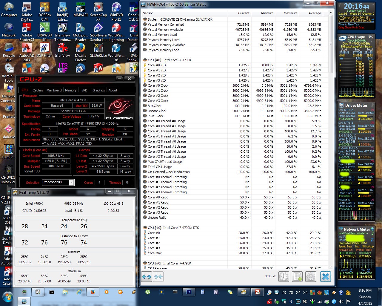This screenshot has height=306, width=382.
Task: Launch IrfanView Thumbnails panda icon
Action: click(63, 32)
